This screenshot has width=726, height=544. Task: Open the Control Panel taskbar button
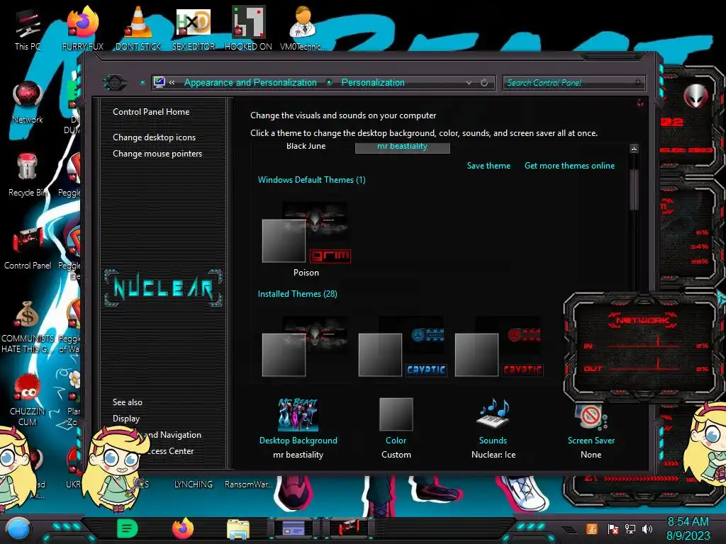[x=349, y=527]
